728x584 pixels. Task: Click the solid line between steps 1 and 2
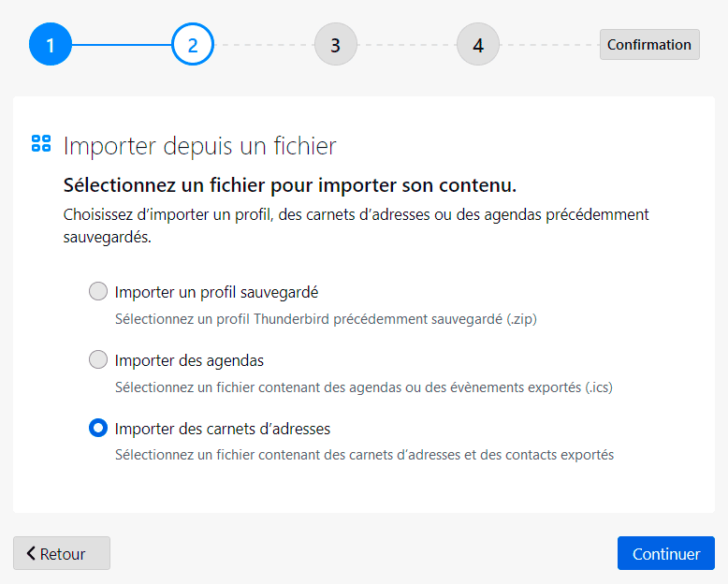(x=122, y=45)
